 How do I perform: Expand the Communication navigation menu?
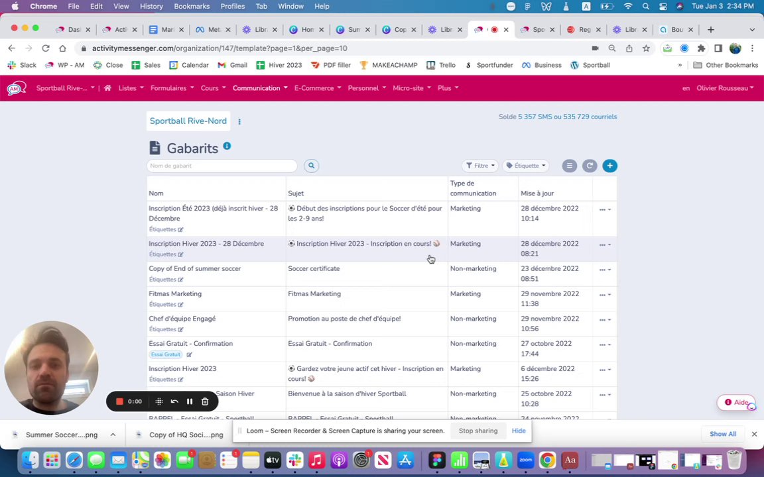260,88
